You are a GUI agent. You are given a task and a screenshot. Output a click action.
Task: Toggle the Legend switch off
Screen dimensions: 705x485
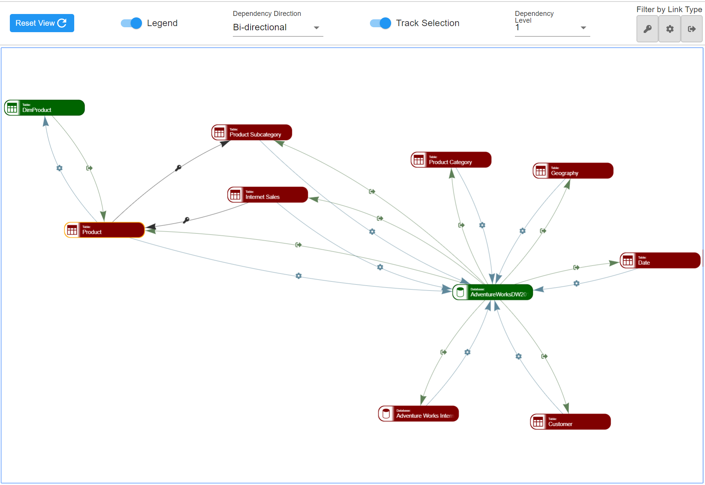pos(131,23)
